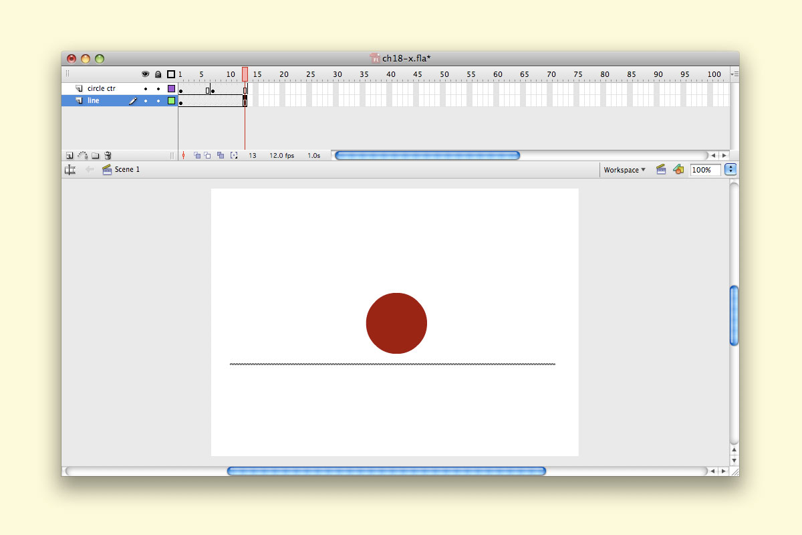Open the Edit Symbols list
Screen dimensions: 802x535
678,170
